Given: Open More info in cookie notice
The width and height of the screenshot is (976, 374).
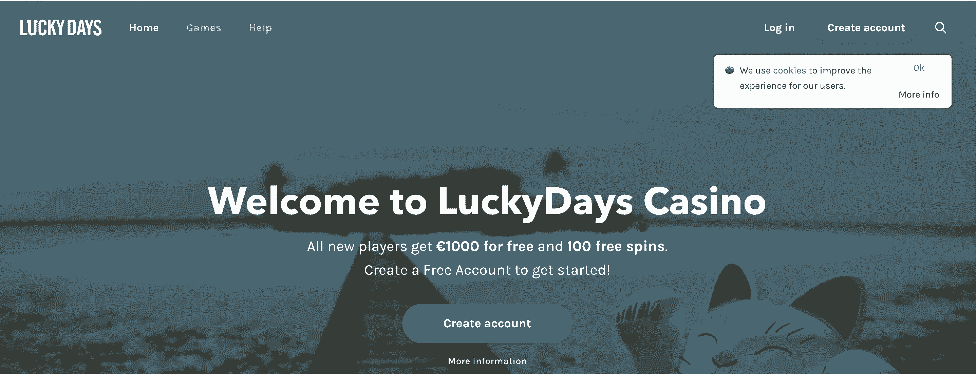Looking at the screenshot, I should click(919, 95).
